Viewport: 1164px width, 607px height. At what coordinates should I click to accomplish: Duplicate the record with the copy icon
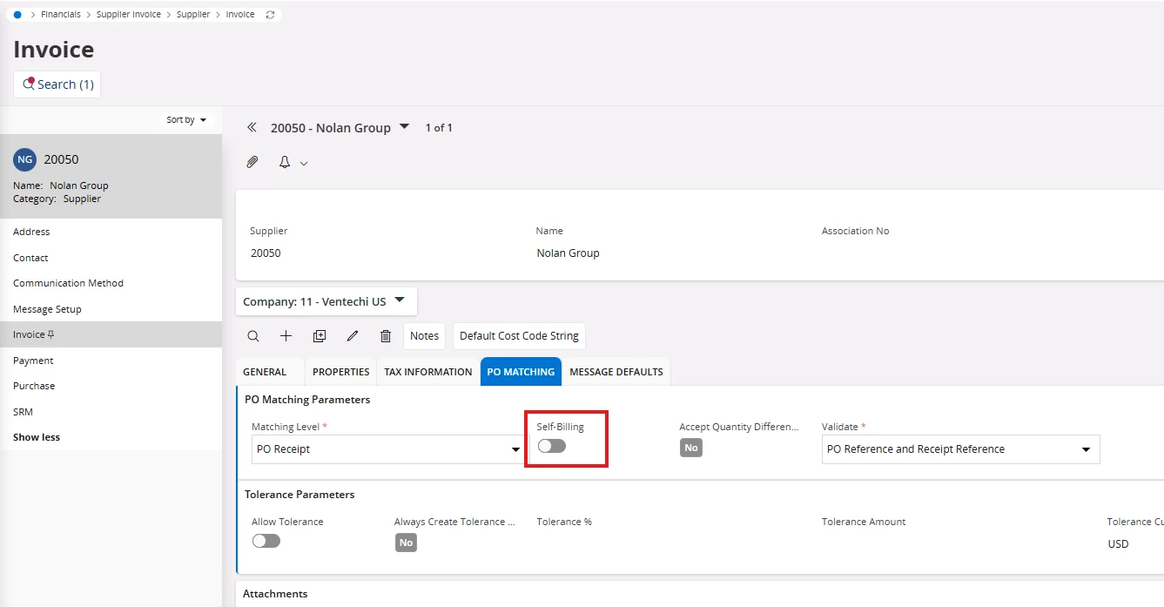[x=320, y=336]
